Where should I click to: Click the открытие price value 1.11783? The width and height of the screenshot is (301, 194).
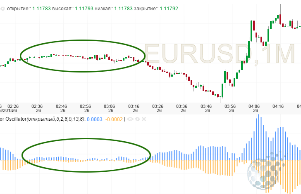coord(41,8)
